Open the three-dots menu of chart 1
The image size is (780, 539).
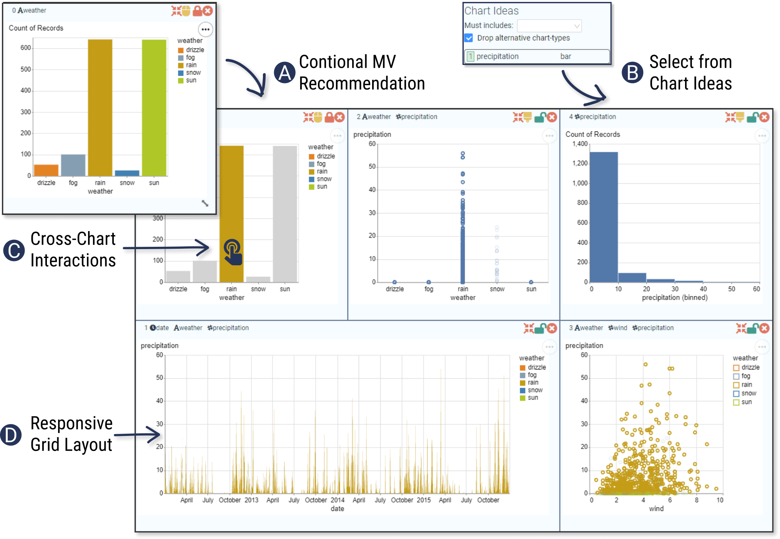[549, 347]
